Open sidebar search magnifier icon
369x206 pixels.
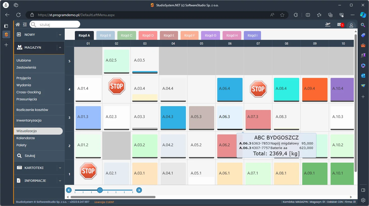tap(363, 25)
